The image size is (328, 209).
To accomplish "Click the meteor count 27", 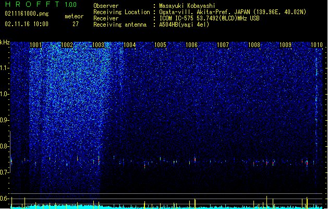I will pyautogui.click(x=76, y=24).
